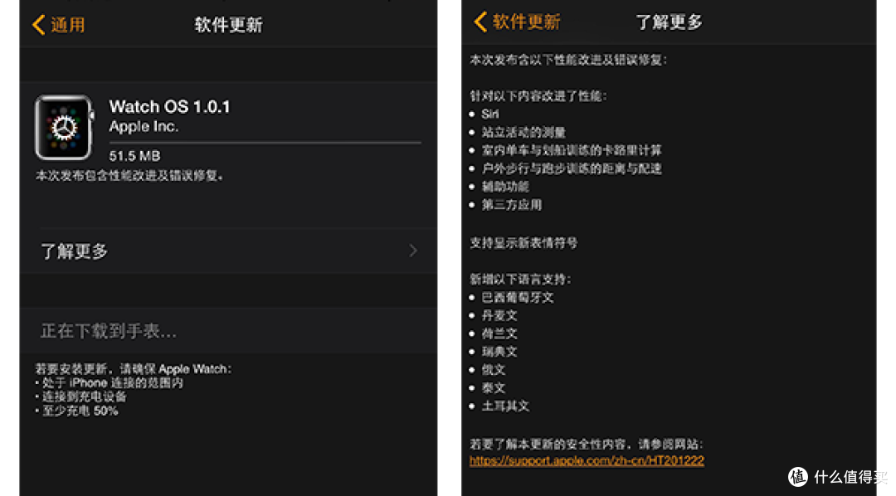Select the 连接到充电设备 requirement line
896x496 pixels.
pos(81,397)
